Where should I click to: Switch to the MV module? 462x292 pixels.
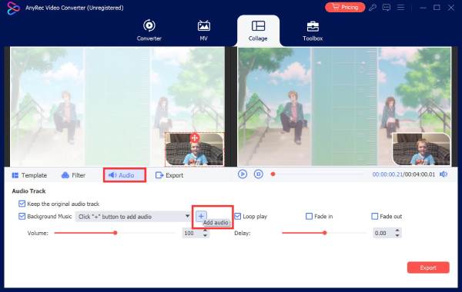203,30
